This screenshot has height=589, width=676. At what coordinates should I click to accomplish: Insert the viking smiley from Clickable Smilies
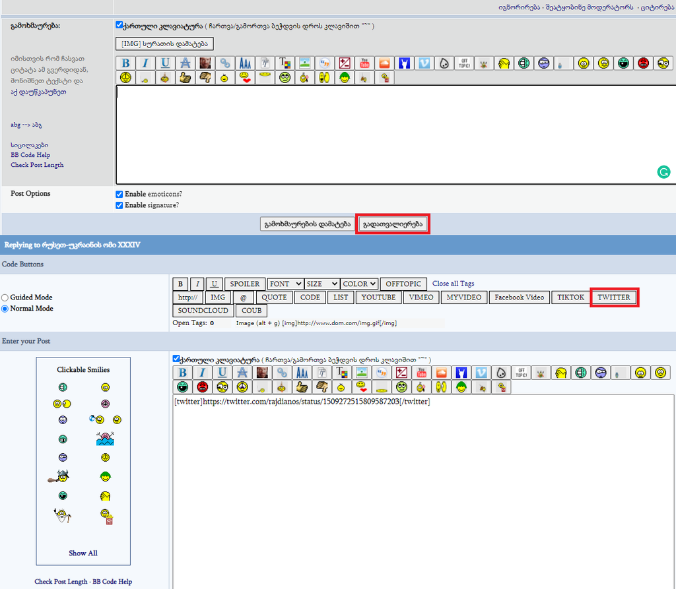coord(59,476)
